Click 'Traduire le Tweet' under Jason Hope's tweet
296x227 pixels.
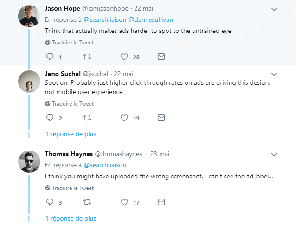73,43
